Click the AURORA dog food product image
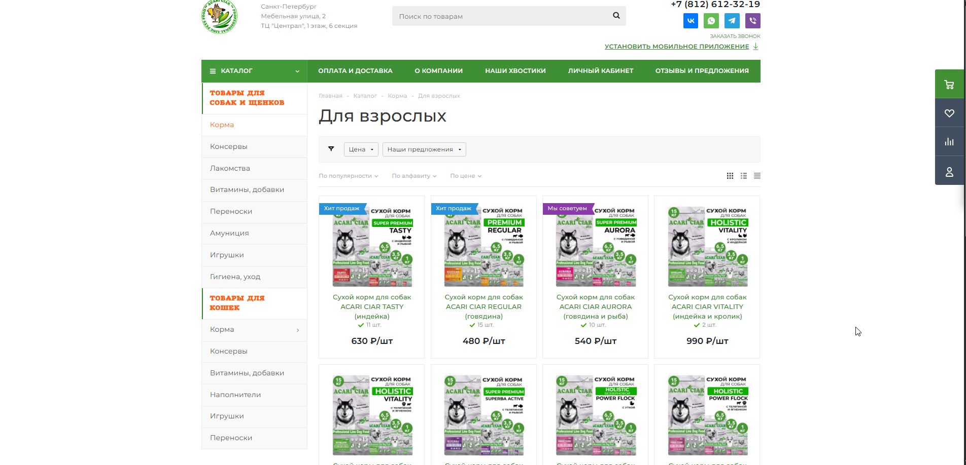966x465 pixels. click(596, 246)
